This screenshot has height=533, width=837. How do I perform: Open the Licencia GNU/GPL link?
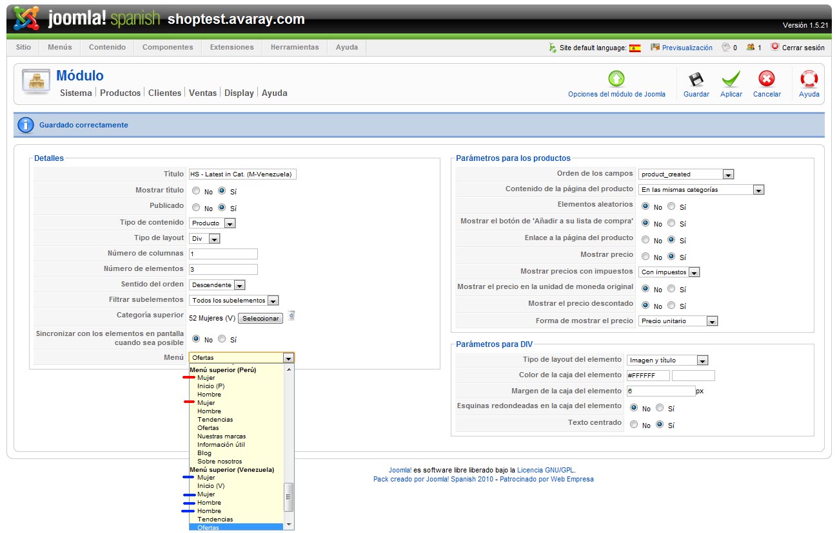[x=546, y=470]
